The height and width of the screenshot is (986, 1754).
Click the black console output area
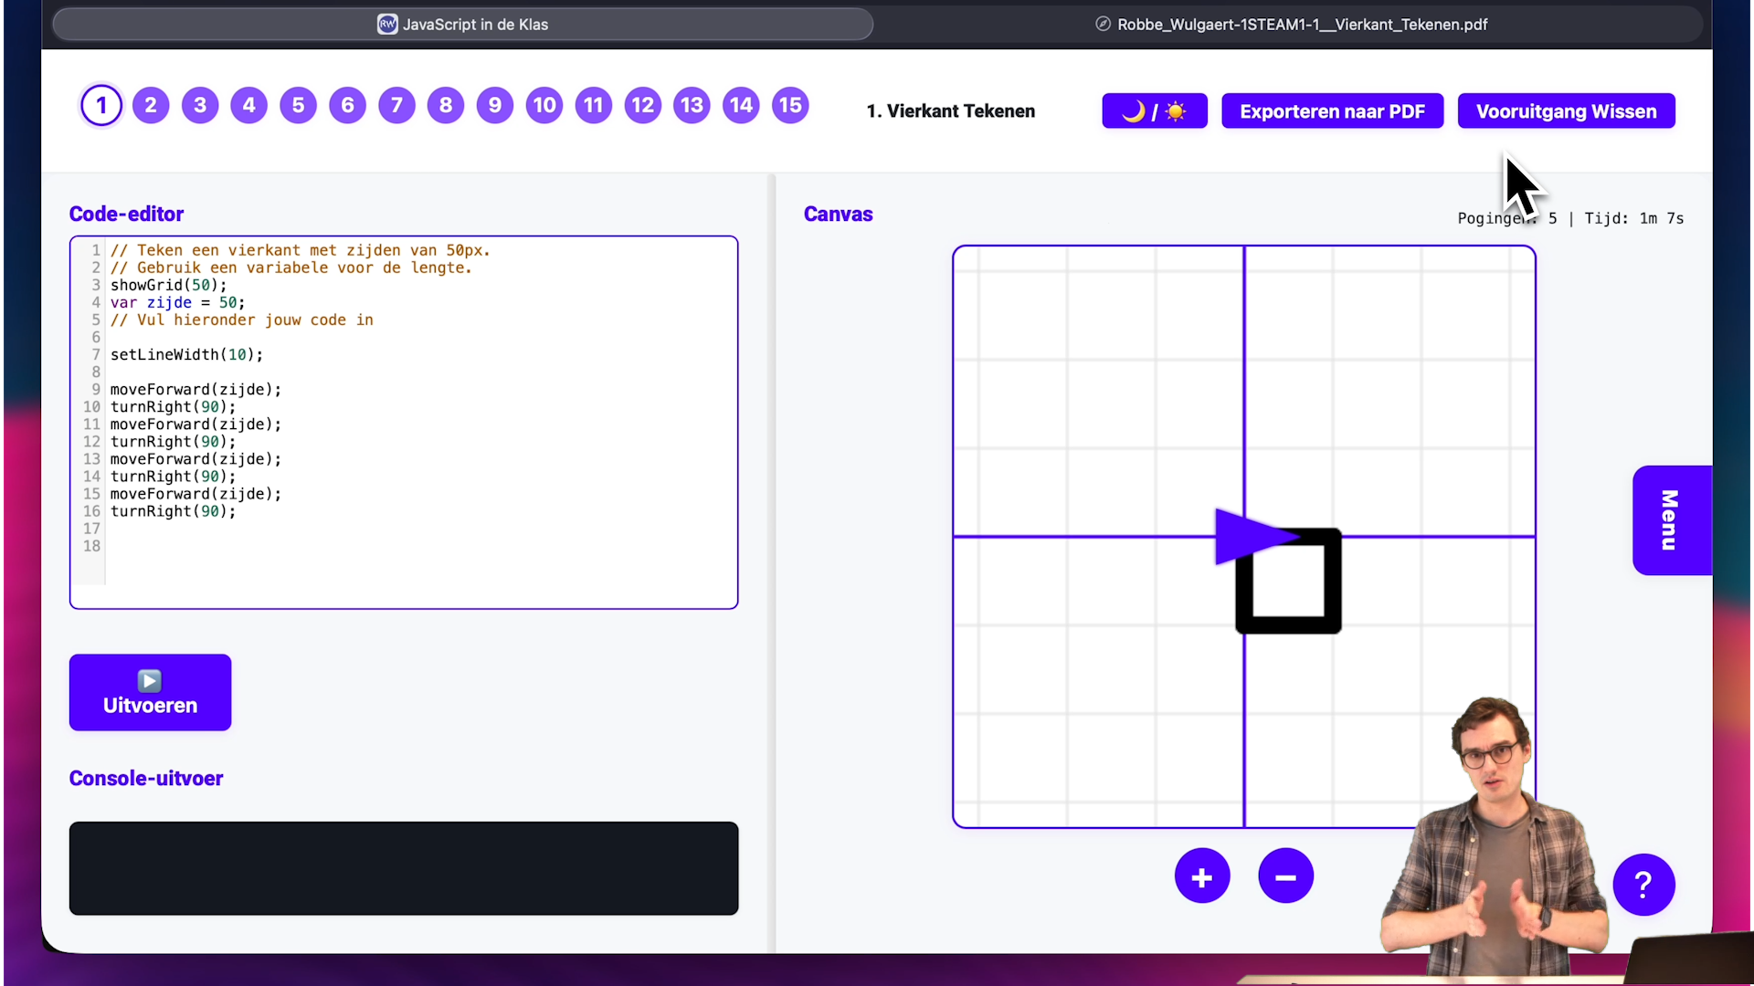click(x=404, y=868)
